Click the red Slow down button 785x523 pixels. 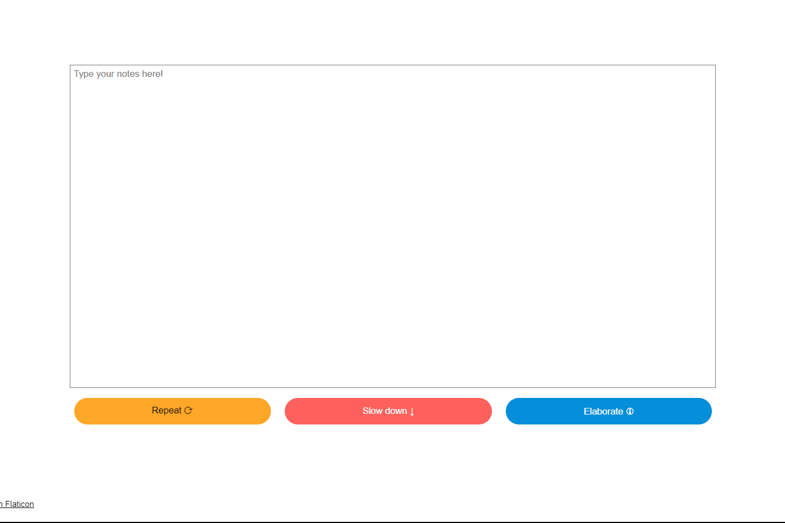[x=388, y=411]
